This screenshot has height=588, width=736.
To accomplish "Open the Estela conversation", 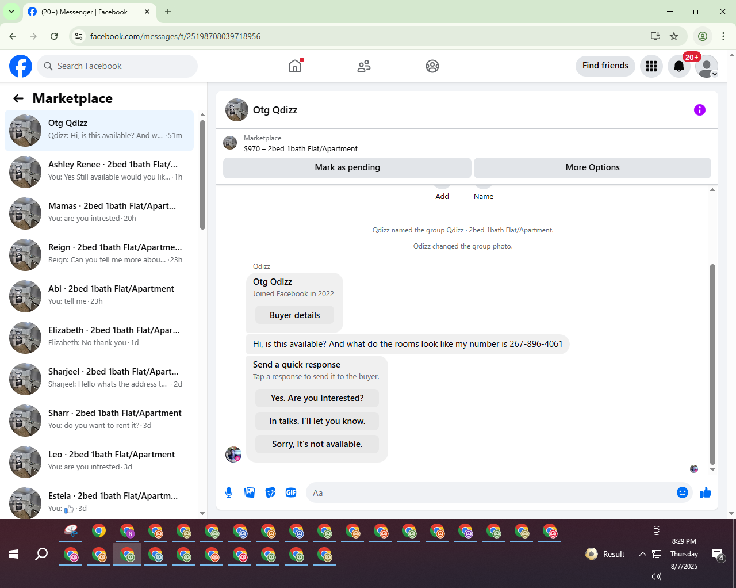I will pyautogui.click(x=99, y=501).
